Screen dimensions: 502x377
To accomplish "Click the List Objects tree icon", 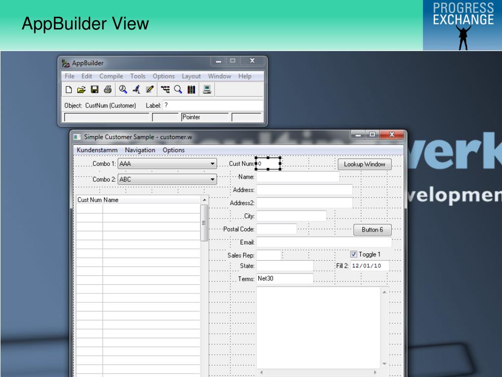I will [165, 89].
